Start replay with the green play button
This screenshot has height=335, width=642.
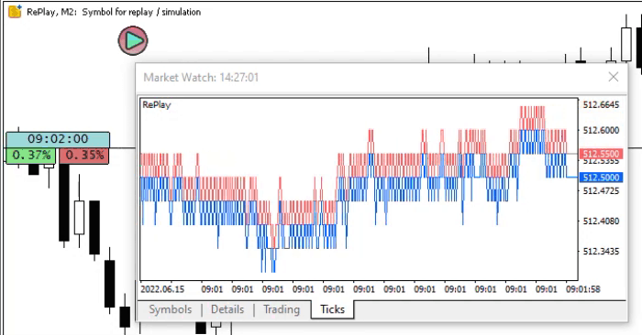click(x=133, y=40)
